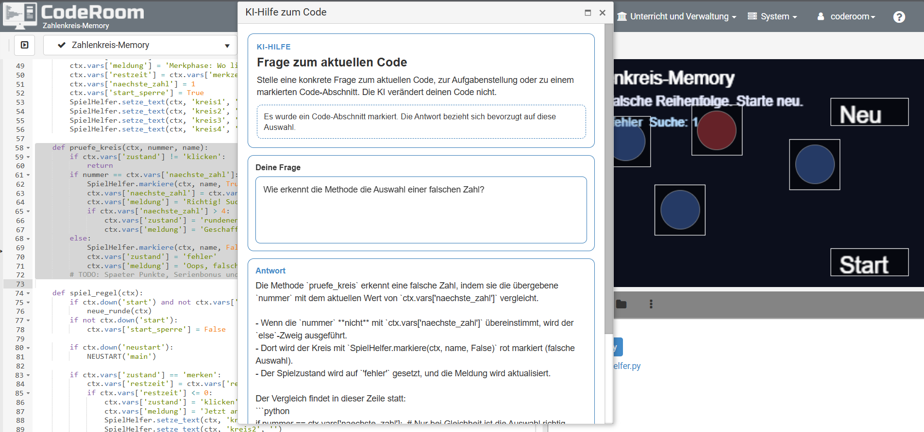
Task: Click line number 49 in gutter
Action: click(20, 66)
